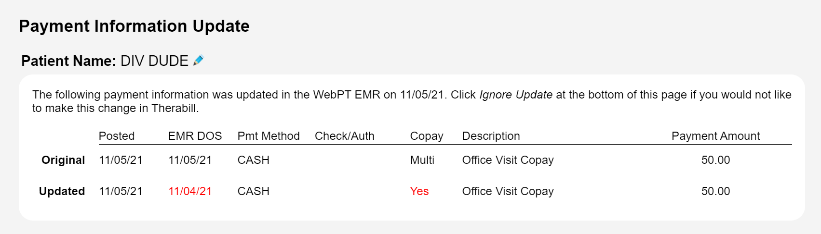
Task: Click the original Multi copay value
Action: point(422,160)
